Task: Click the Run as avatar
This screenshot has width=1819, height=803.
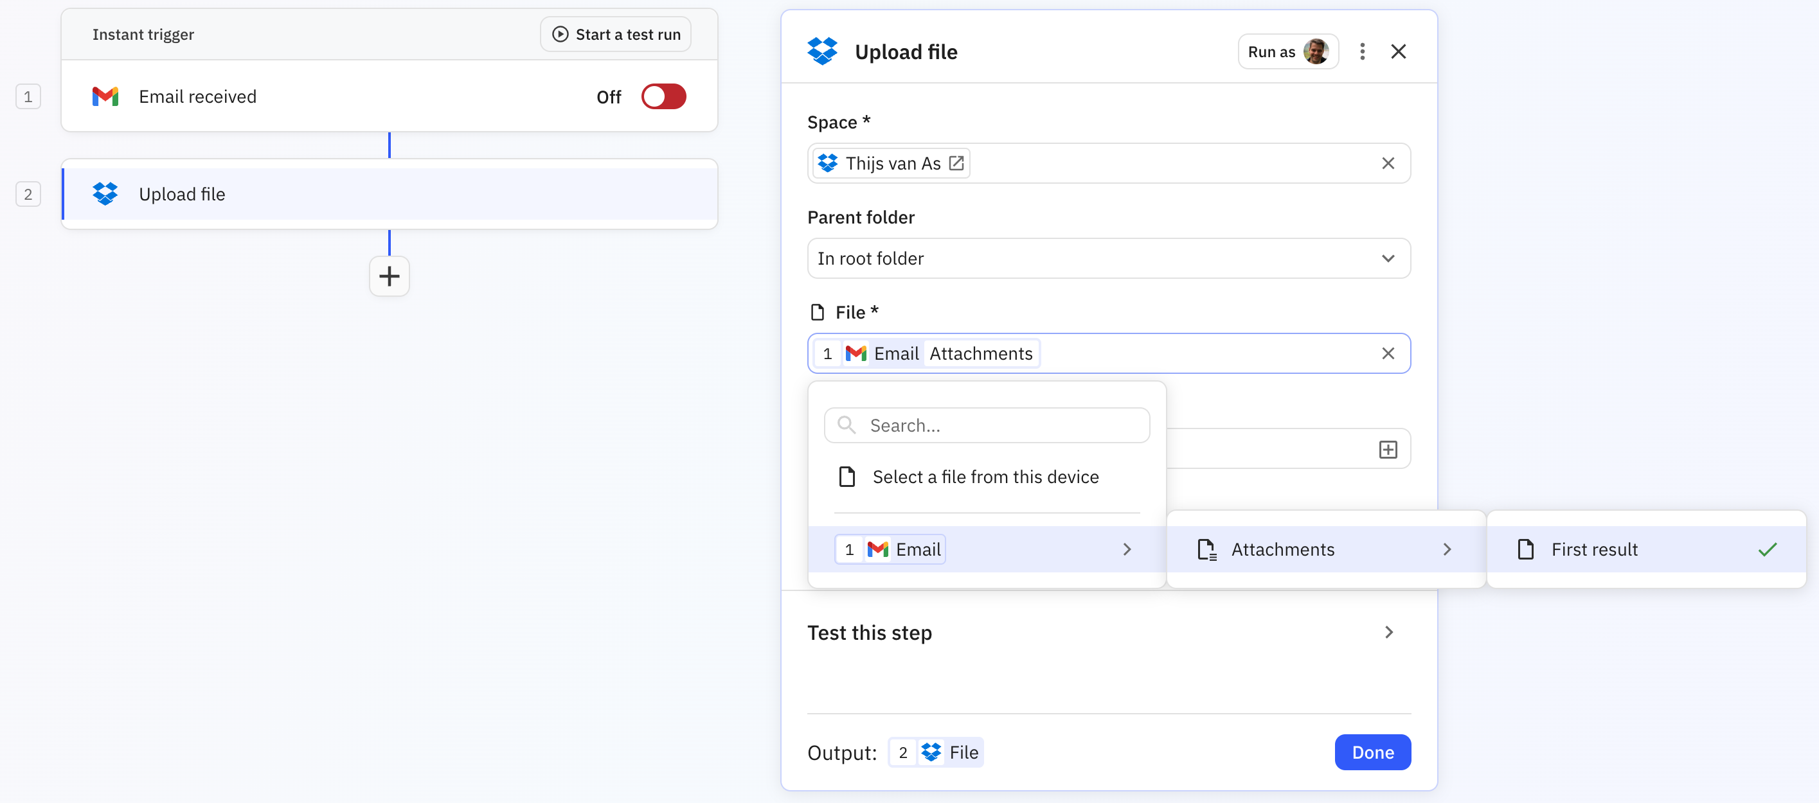Action: (1316, 51)
